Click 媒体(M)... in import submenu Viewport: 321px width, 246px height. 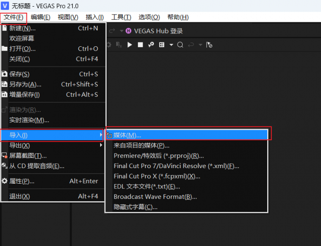[186, 135]
